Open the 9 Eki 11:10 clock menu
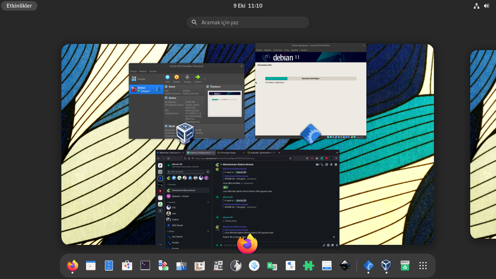This screenshot has width=496, height=279. 248,5
